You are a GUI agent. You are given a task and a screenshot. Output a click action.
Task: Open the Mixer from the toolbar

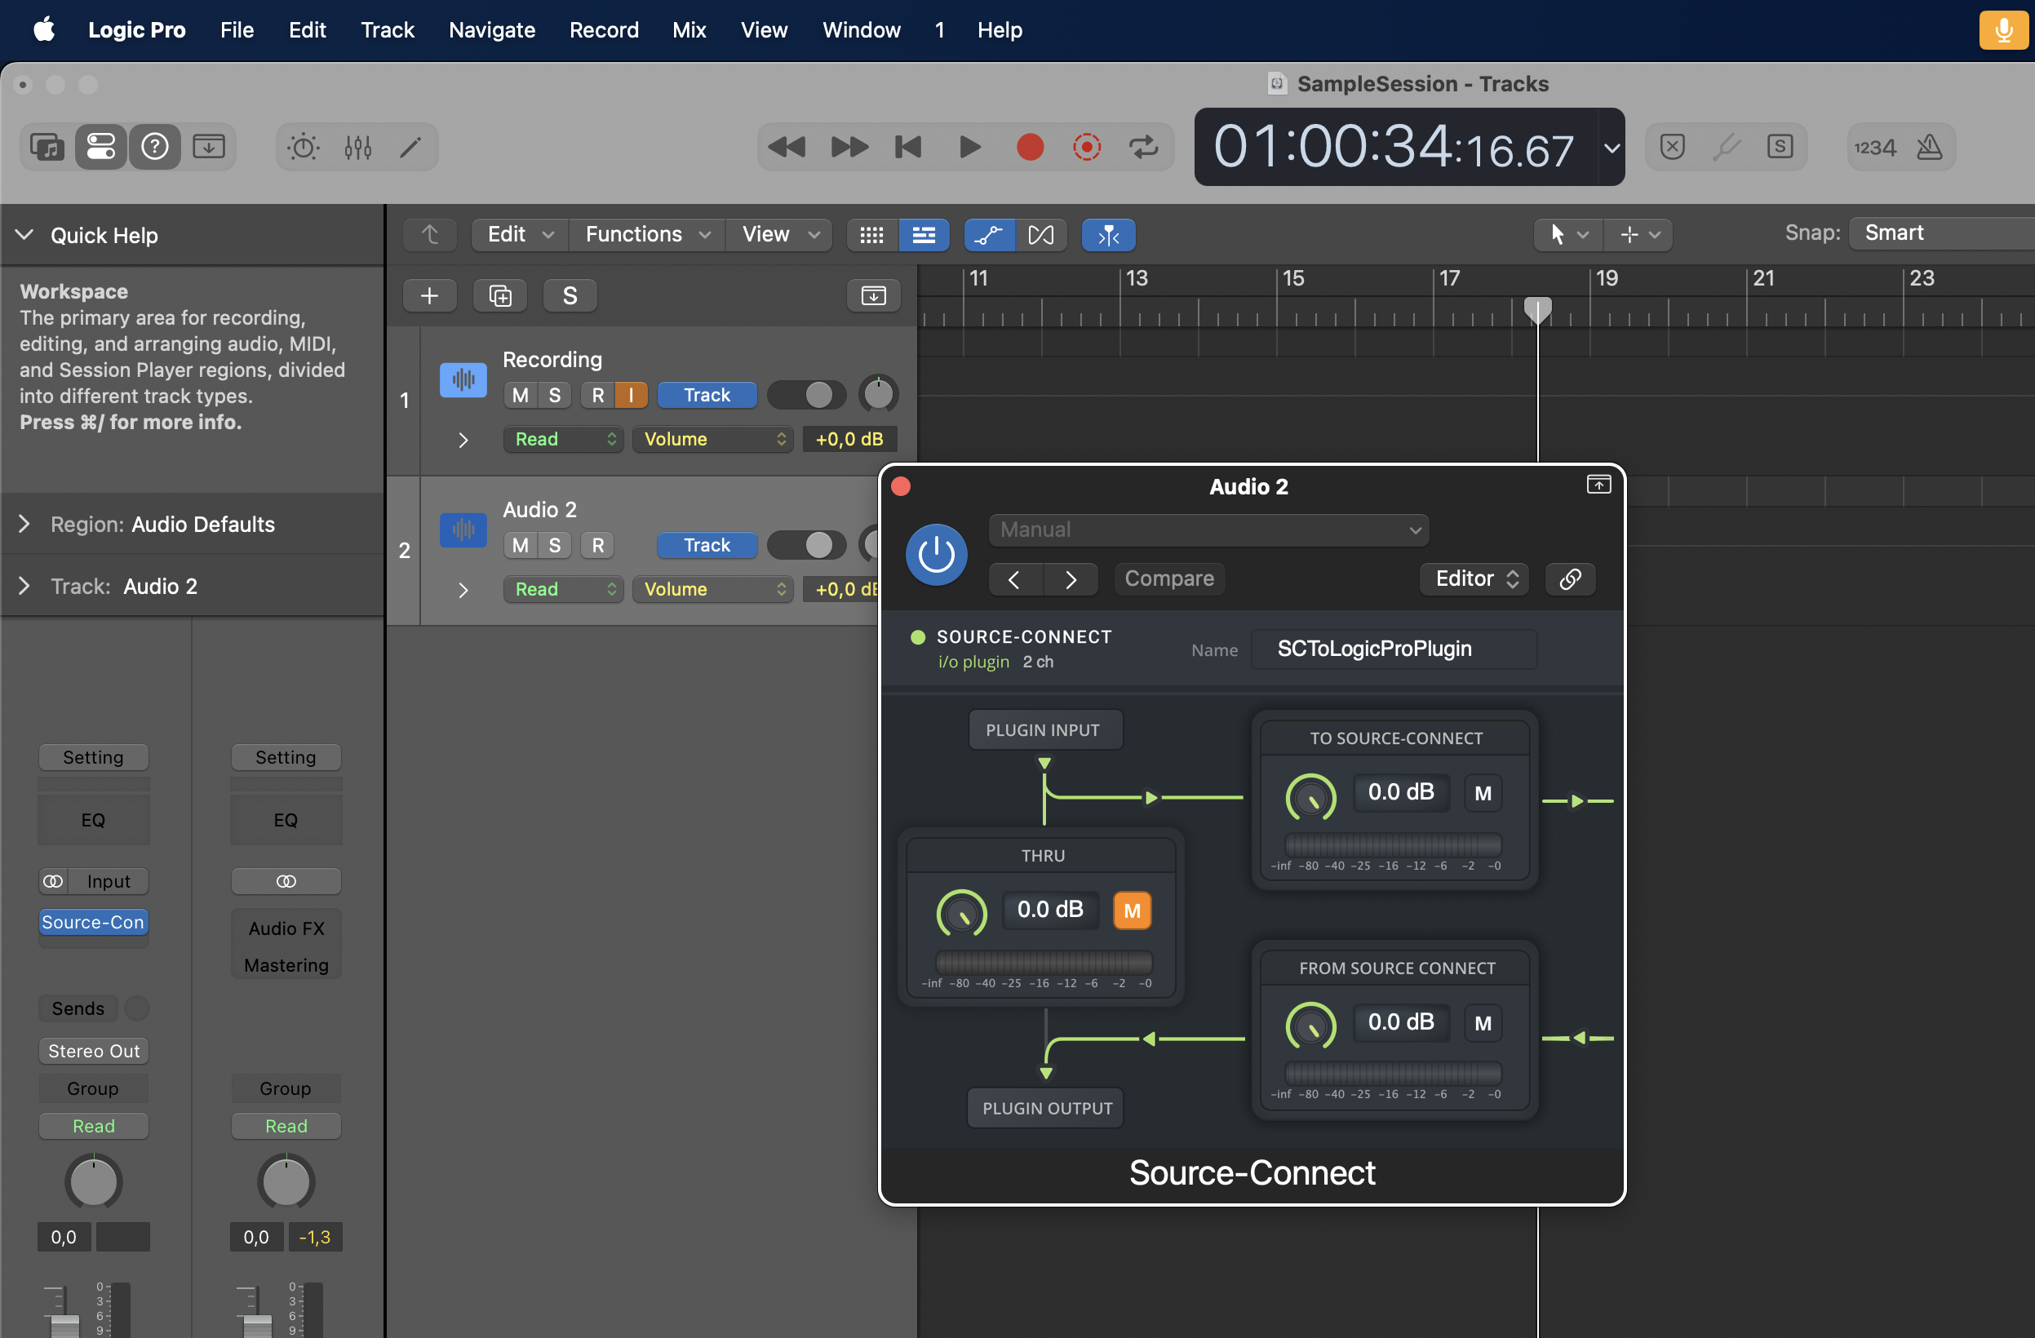tap(357, 147)
